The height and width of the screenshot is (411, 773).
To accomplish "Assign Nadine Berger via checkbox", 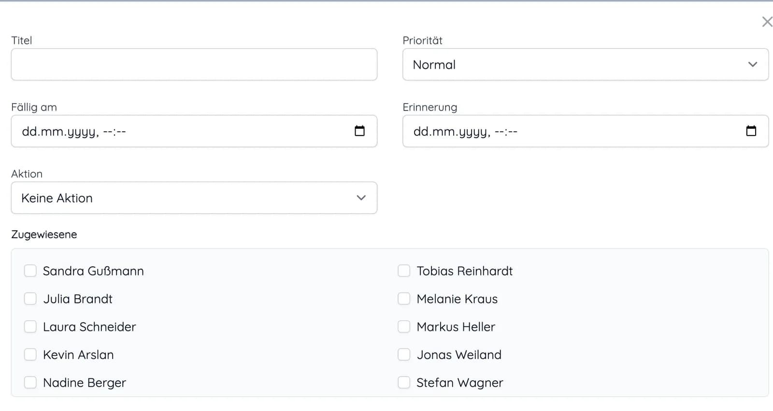I will click(x=30, y=383).
